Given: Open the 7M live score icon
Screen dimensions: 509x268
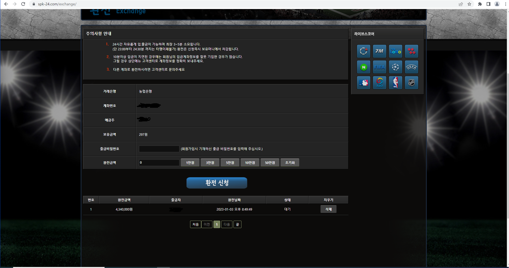Looking at the screenshot, I should (379, 51).
